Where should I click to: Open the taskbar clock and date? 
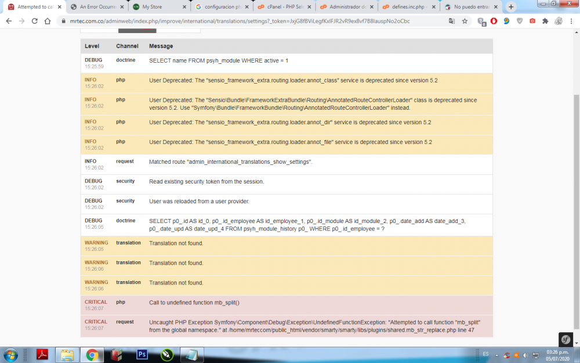[x=557, y=355]
